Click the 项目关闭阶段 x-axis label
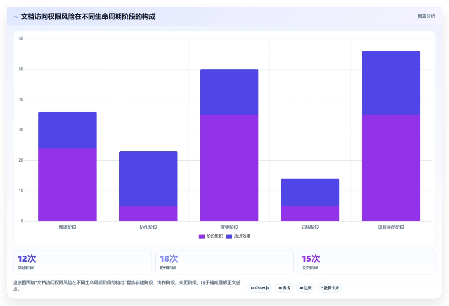Screen dimensions: 449x306 pos(391,227)
